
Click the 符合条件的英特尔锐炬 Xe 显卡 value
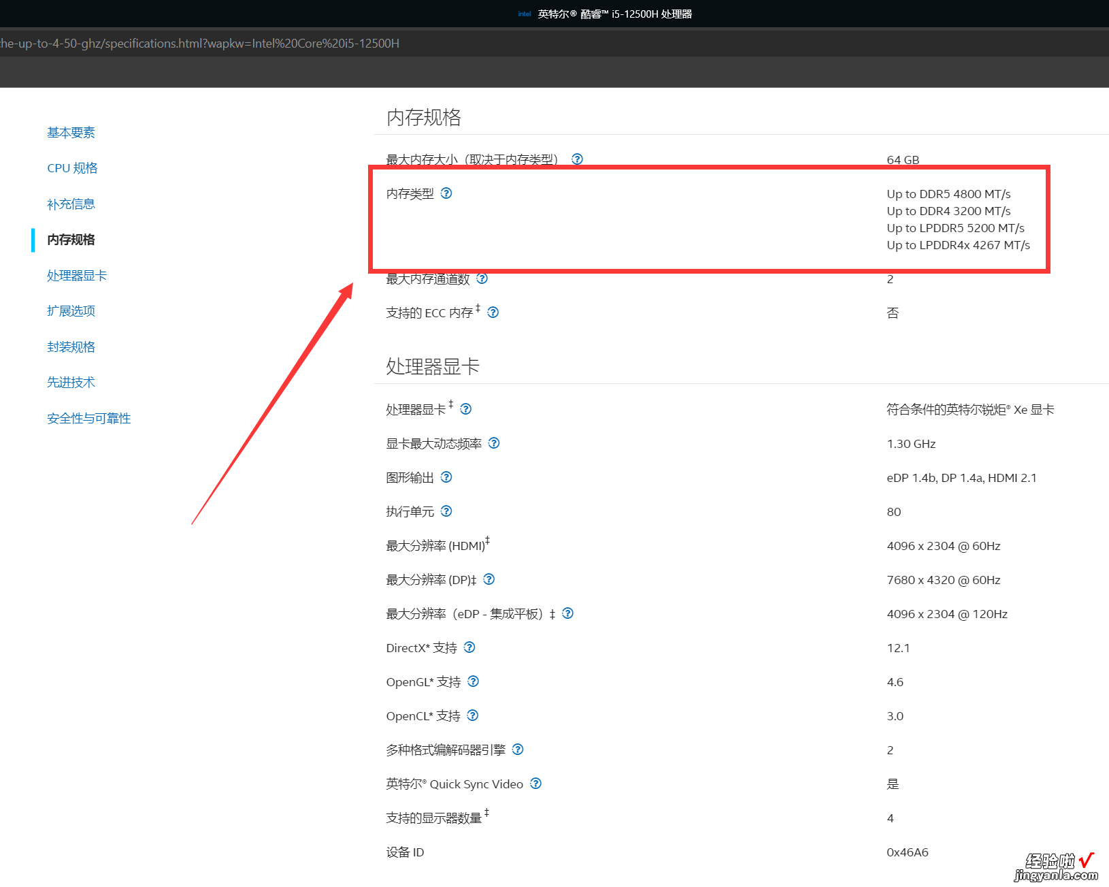[970, 409]
